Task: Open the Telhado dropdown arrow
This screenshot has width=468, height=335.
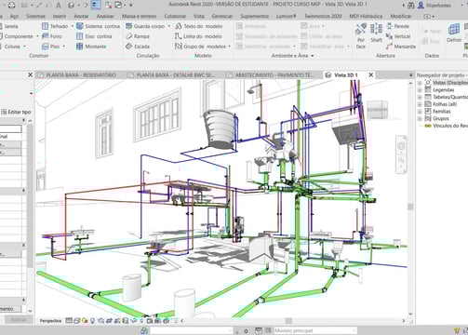Action: (x=73, y=26)
